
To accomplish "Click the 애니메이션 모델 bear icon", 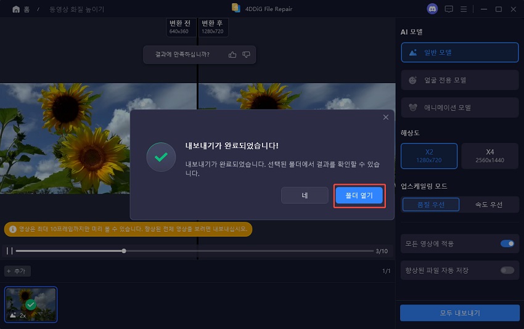I will (413, 108).
